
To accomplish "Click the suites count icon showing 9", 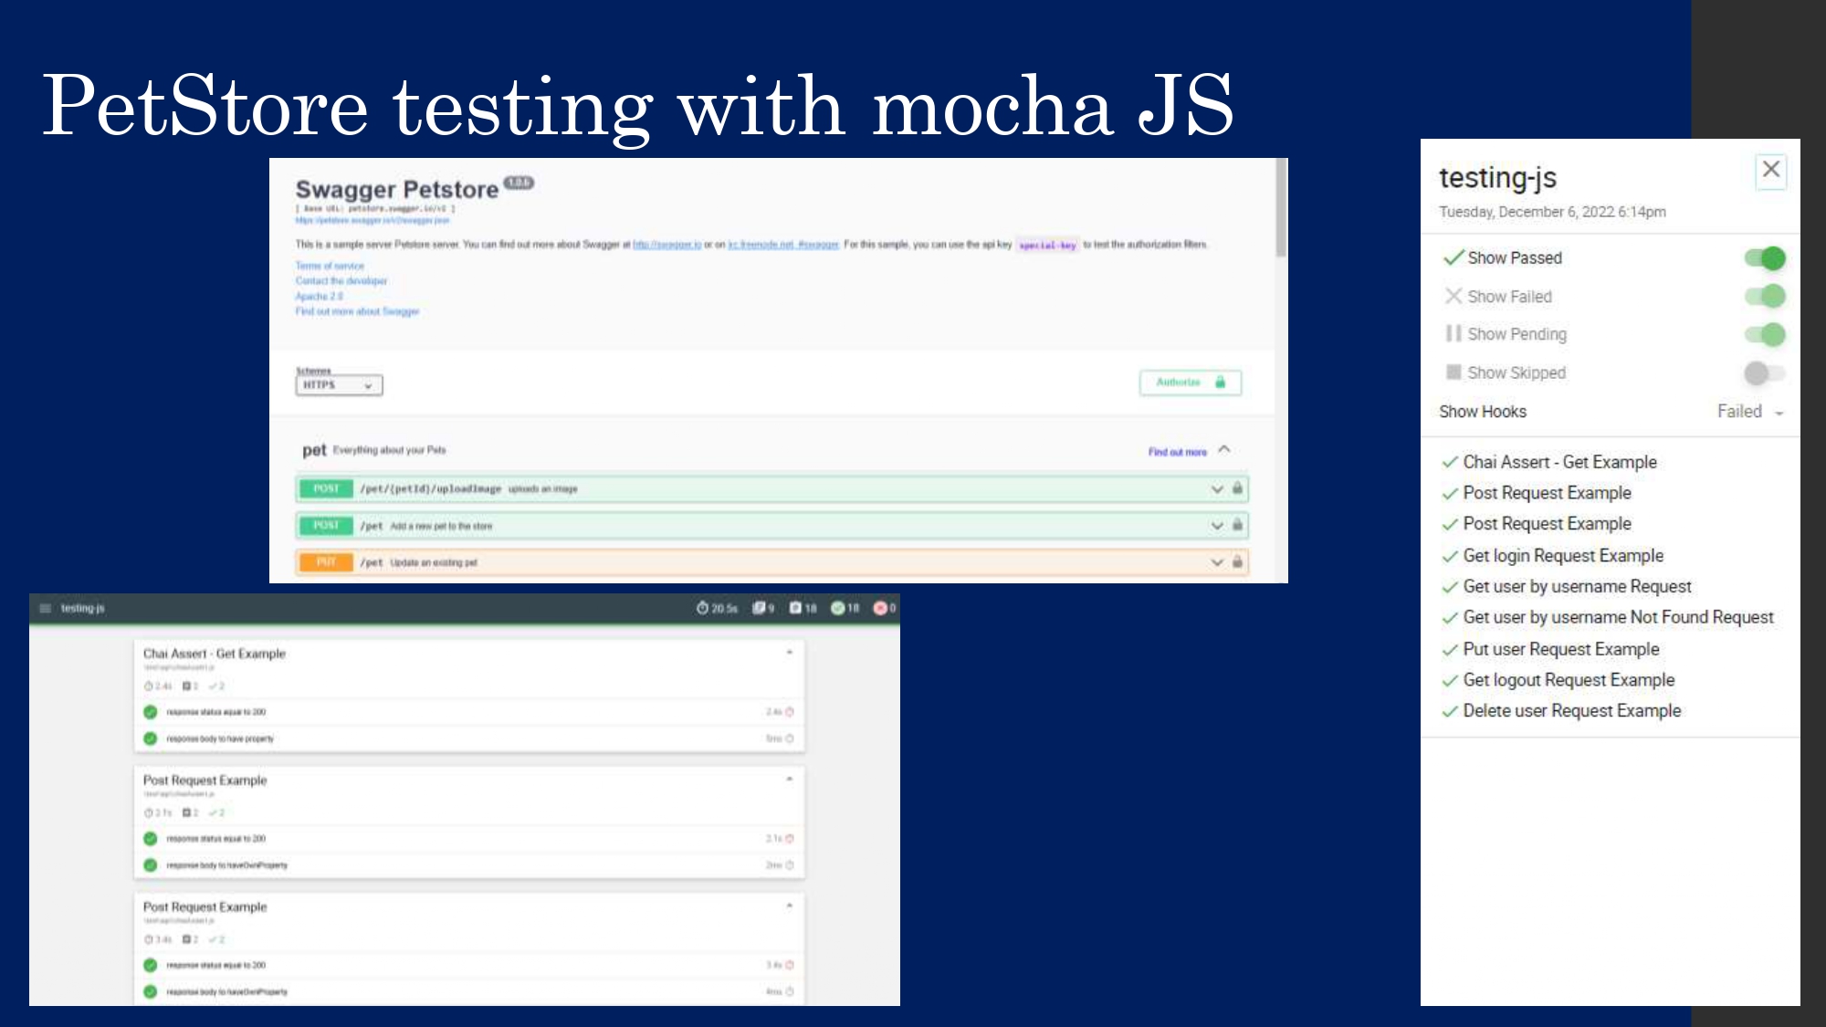I will [759, 608].
